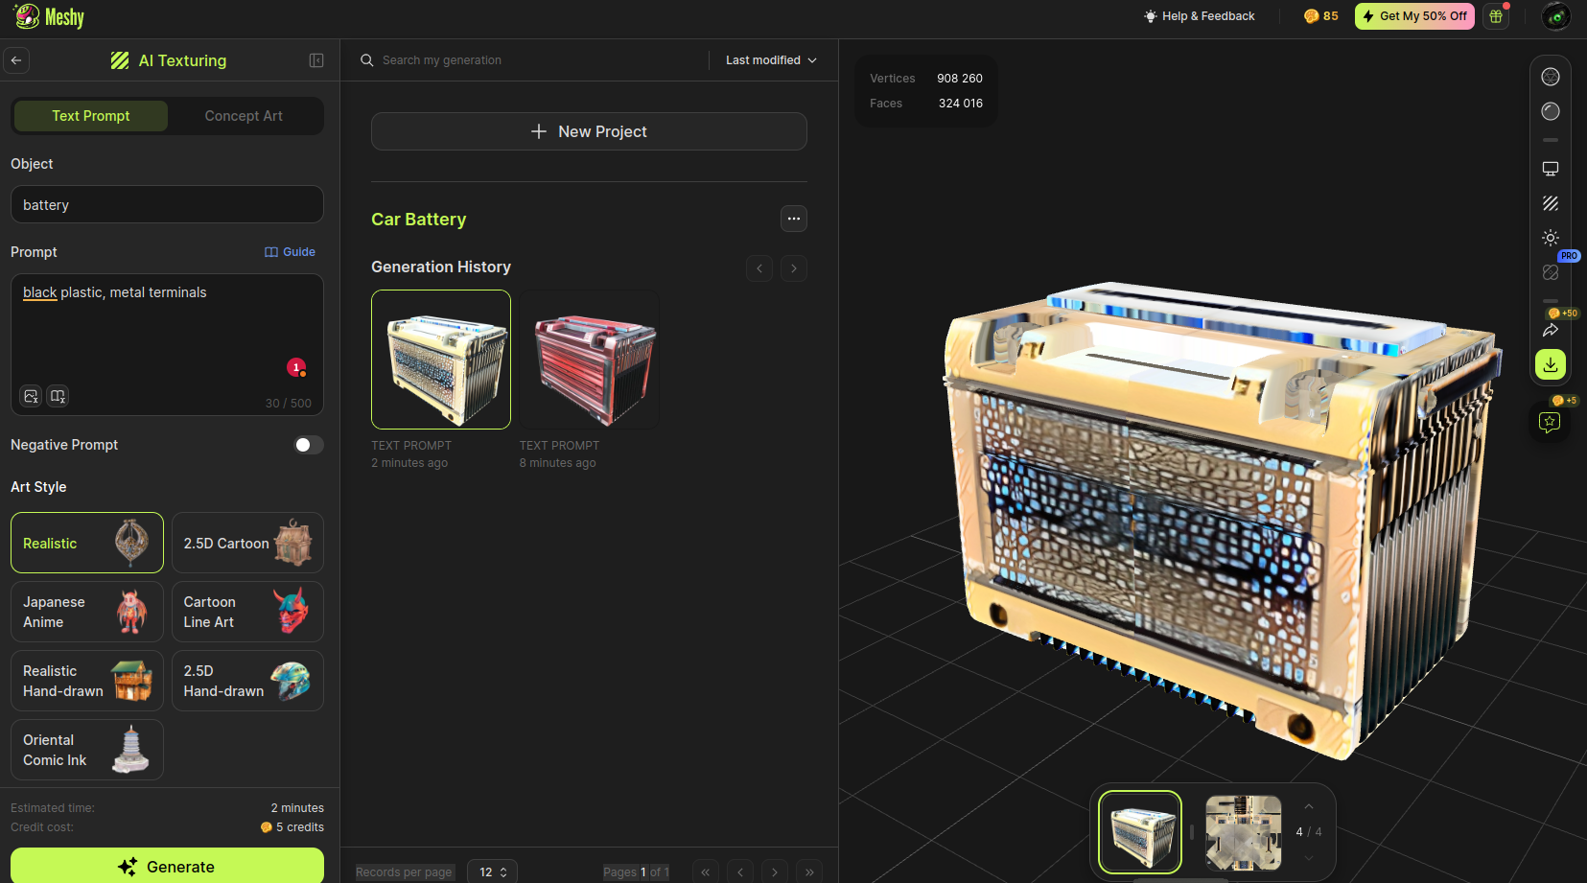
Task: Open the prompt Guide link
Action: [x=290, y=252]
